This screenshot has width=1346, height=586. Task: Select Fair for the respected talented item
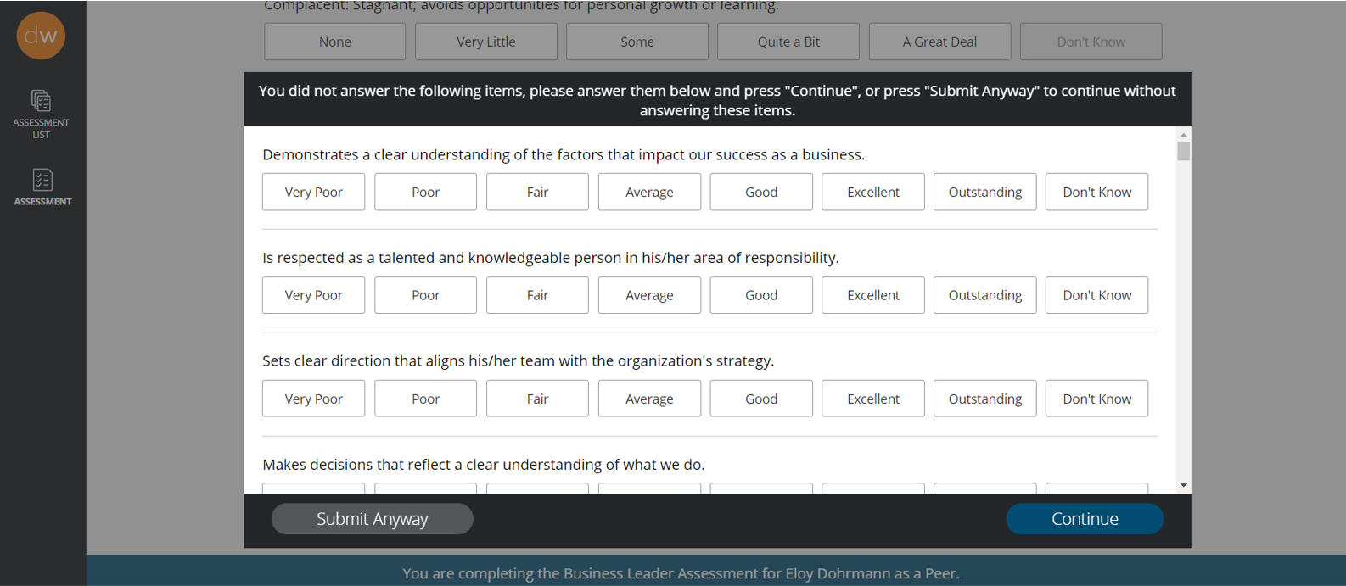[x=537, y=295]
